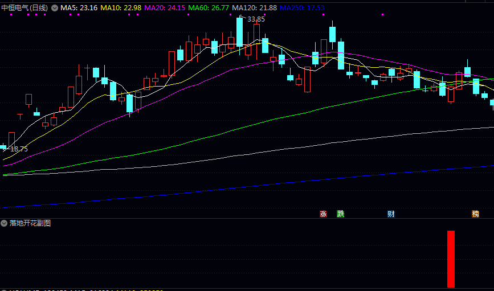The height and width of the screenshot is (291, 494).
Task: Click the orange 榜 ranking marker icon
Action: 475,214
